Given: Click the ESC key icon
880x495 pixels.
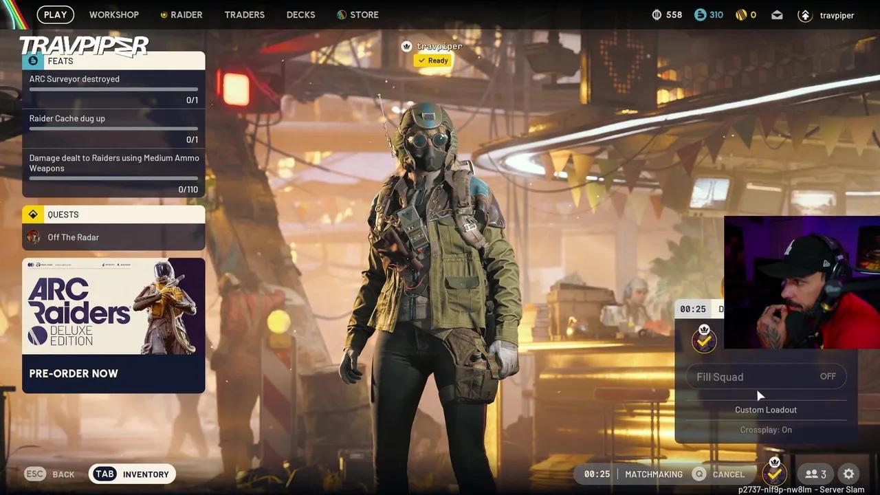Looking at the screenshot, I should [x=35, y=474].
